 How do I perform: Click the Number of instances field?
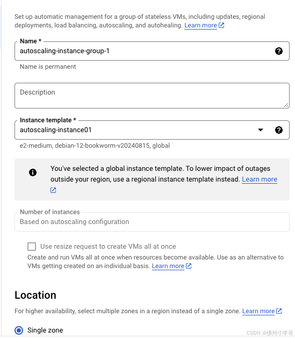tap(152, 222)
